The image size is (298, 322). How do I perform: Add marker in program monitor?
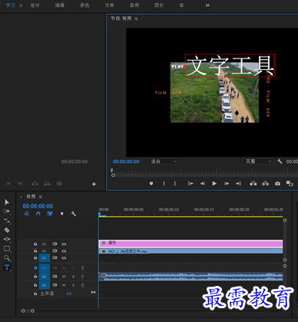click(x=151, y=184)
